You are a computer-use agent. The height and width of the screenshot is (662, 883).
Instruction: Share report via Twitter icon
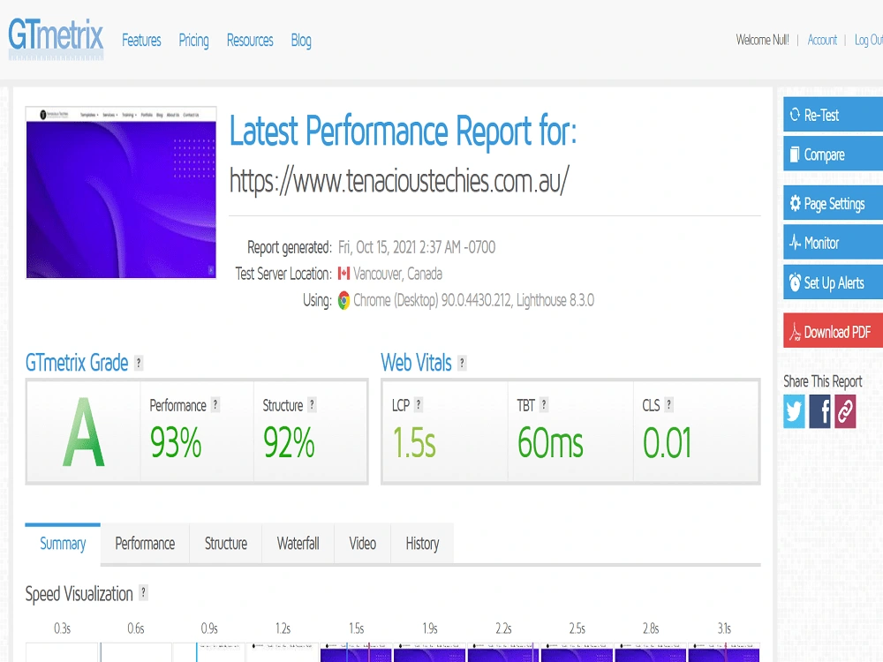(x=794, y=411)
